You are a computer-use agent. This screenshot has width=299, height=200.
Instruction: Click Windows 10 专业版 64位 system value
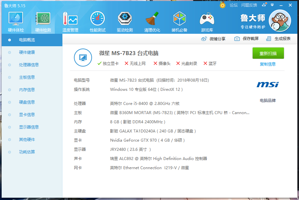click(146, 90)
